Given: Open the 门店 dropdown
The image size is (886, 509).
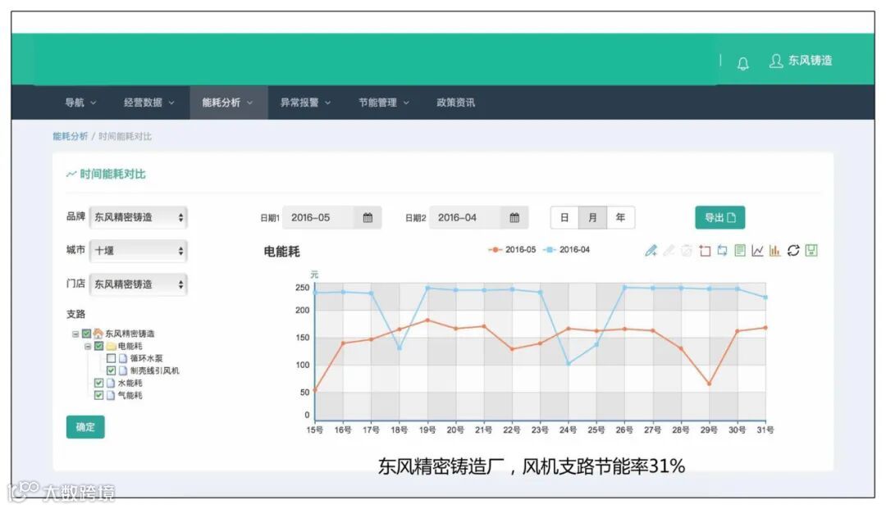Looking at the screenshot, I should tap(138, 284).
